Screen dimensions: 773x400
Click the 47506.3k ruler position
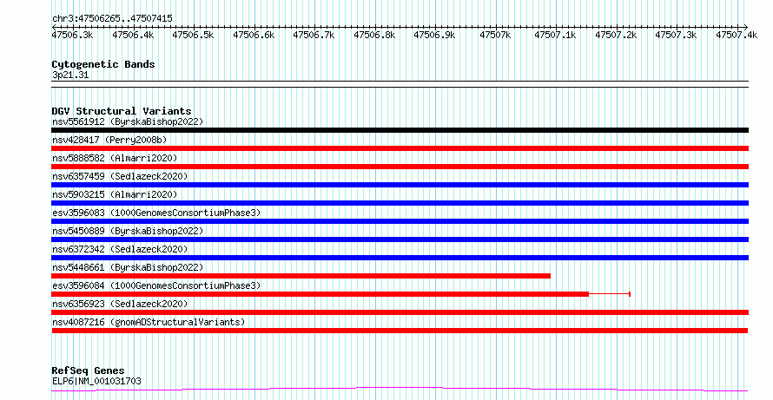click(72, 35)
